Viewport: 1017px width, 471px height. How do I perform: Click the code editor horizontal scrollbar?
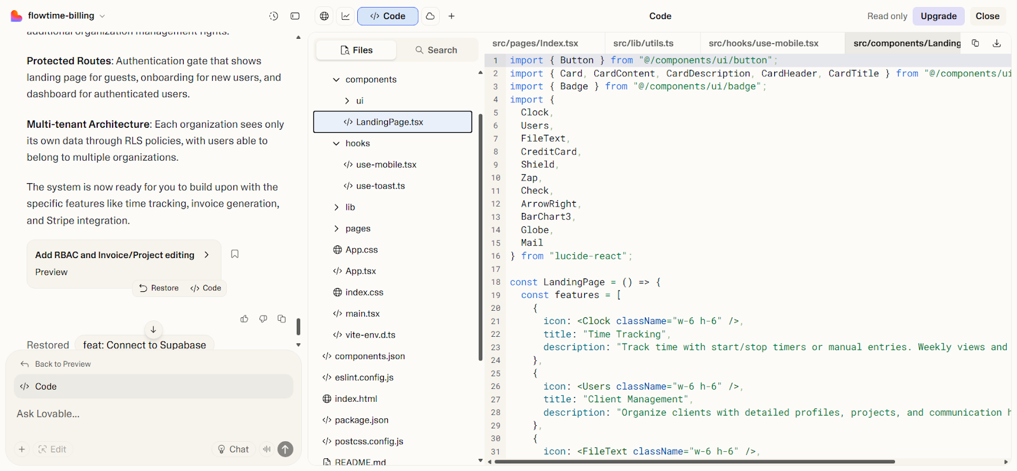pos(694,462)
